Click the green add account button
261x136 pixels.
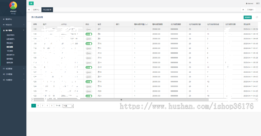coord(248,17)
